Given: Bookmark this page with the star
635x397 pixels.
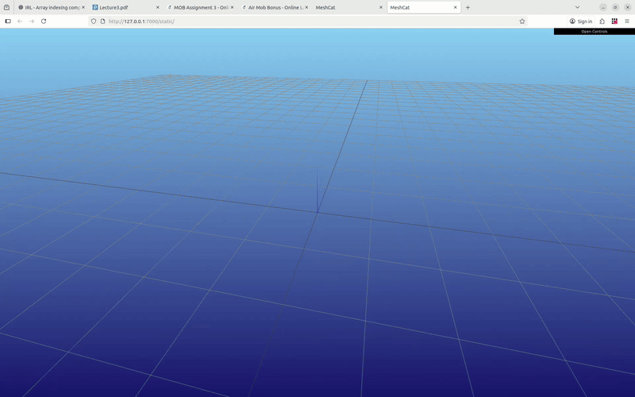Looking at the screenshot, I should coord(522,21).
